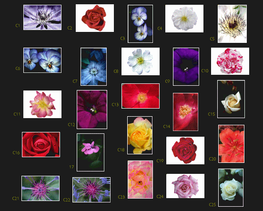Open the C24 lavender pink rose image

185,186
